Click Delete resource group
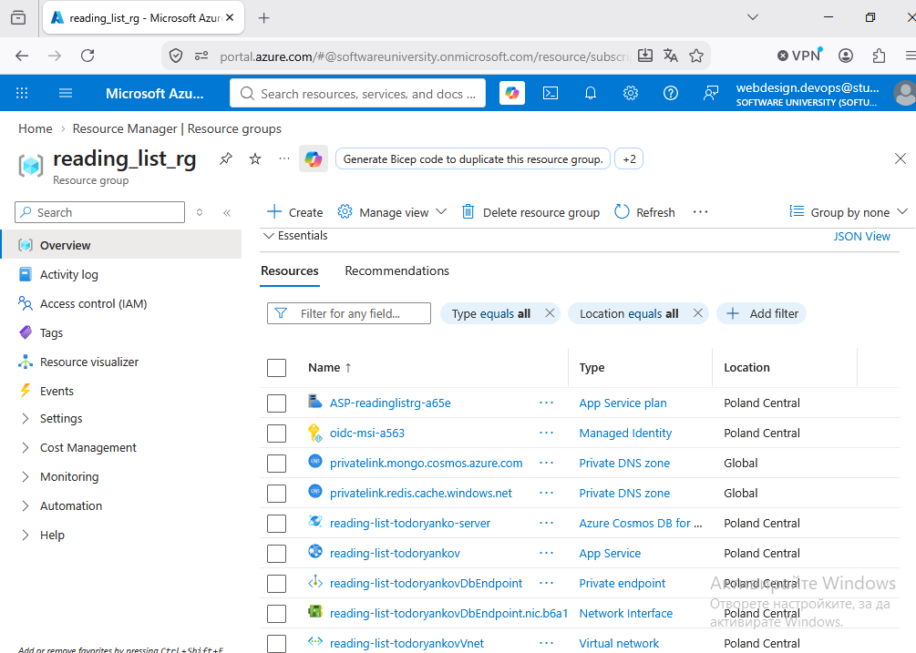Viewport: 916px width, 653px height. click(530, 212)
